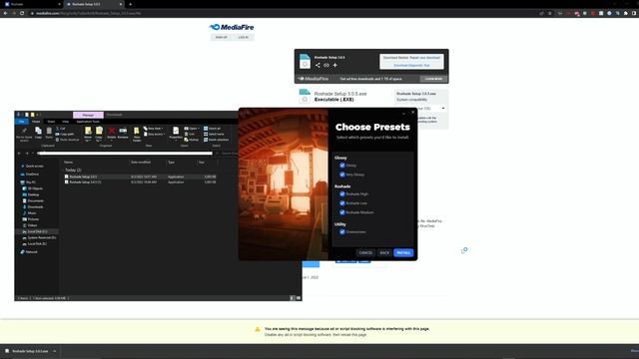
Task: Click Invert selection in Explorer ribbon
Action: 216,140
